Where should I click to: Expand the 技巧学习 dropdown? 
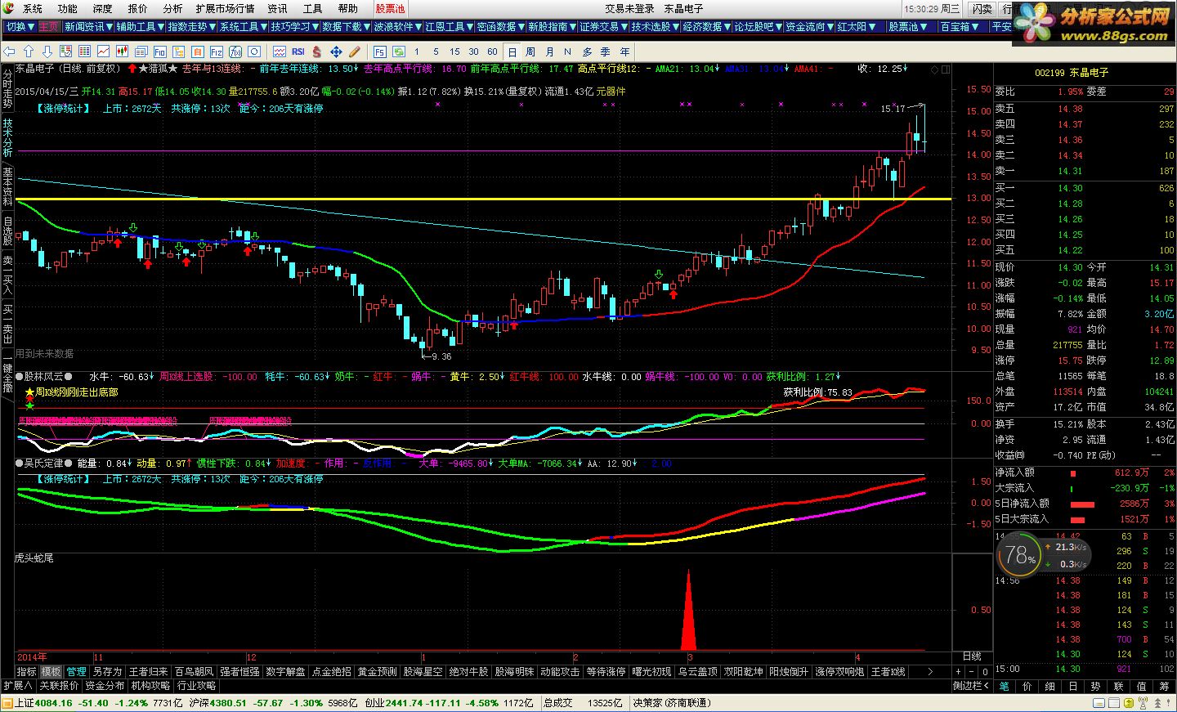[x=294, y=27]
